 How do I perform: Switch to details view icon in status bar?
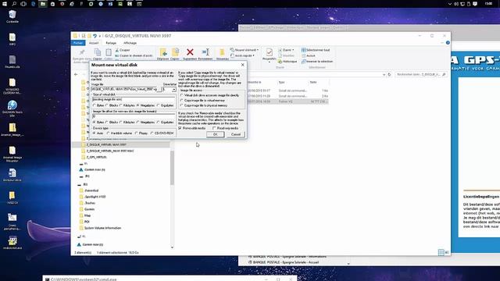click(441, 252)
